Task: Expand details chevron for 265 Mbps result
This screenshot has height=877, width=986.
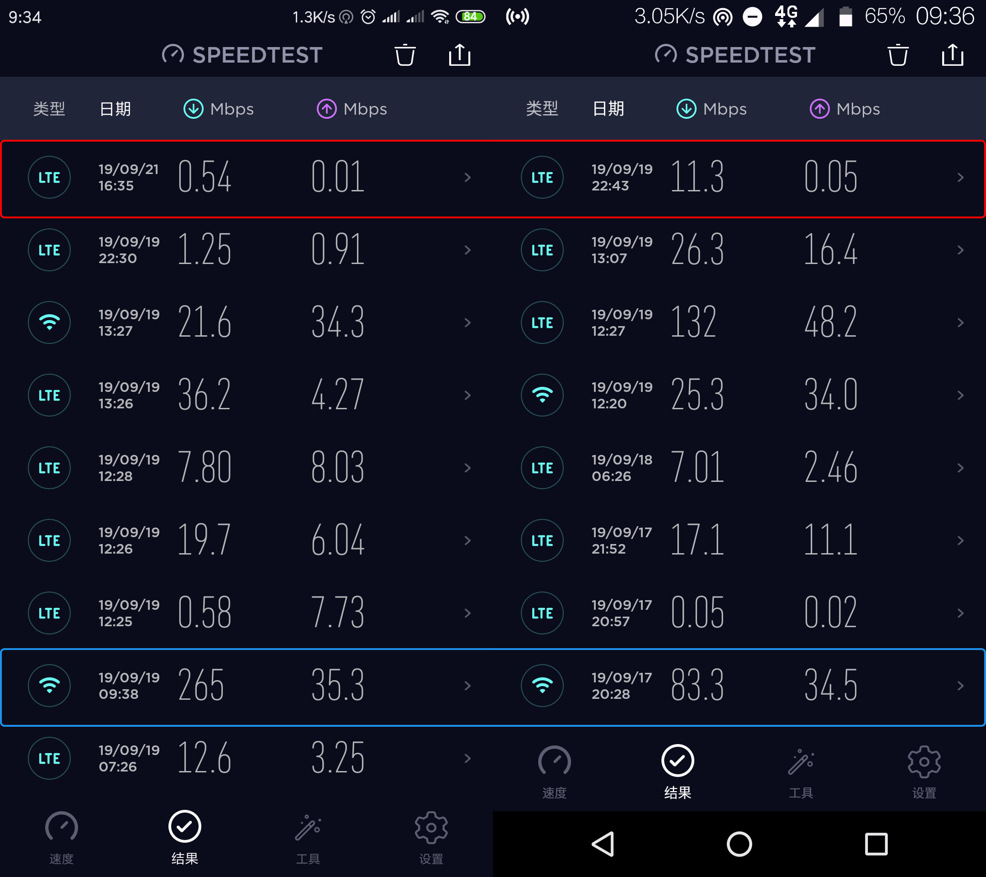Action: pyautogui.click(x=467, y=686)
